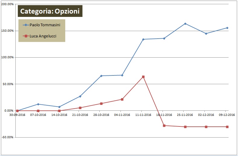The width and height of the screenshot is (238, 156).
Task: Select Angelucci's red data point at 28-10-2016
Action: [101, 103]
